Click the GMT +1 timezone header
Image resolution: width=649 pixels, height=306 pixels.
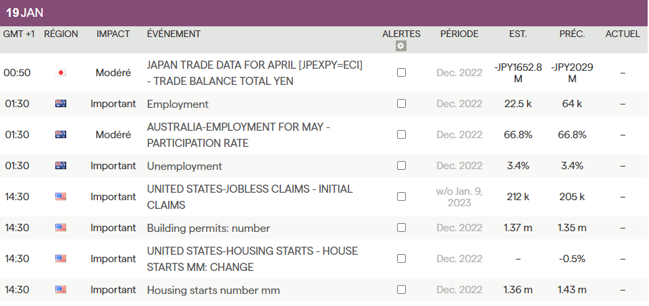pos(19,34)
